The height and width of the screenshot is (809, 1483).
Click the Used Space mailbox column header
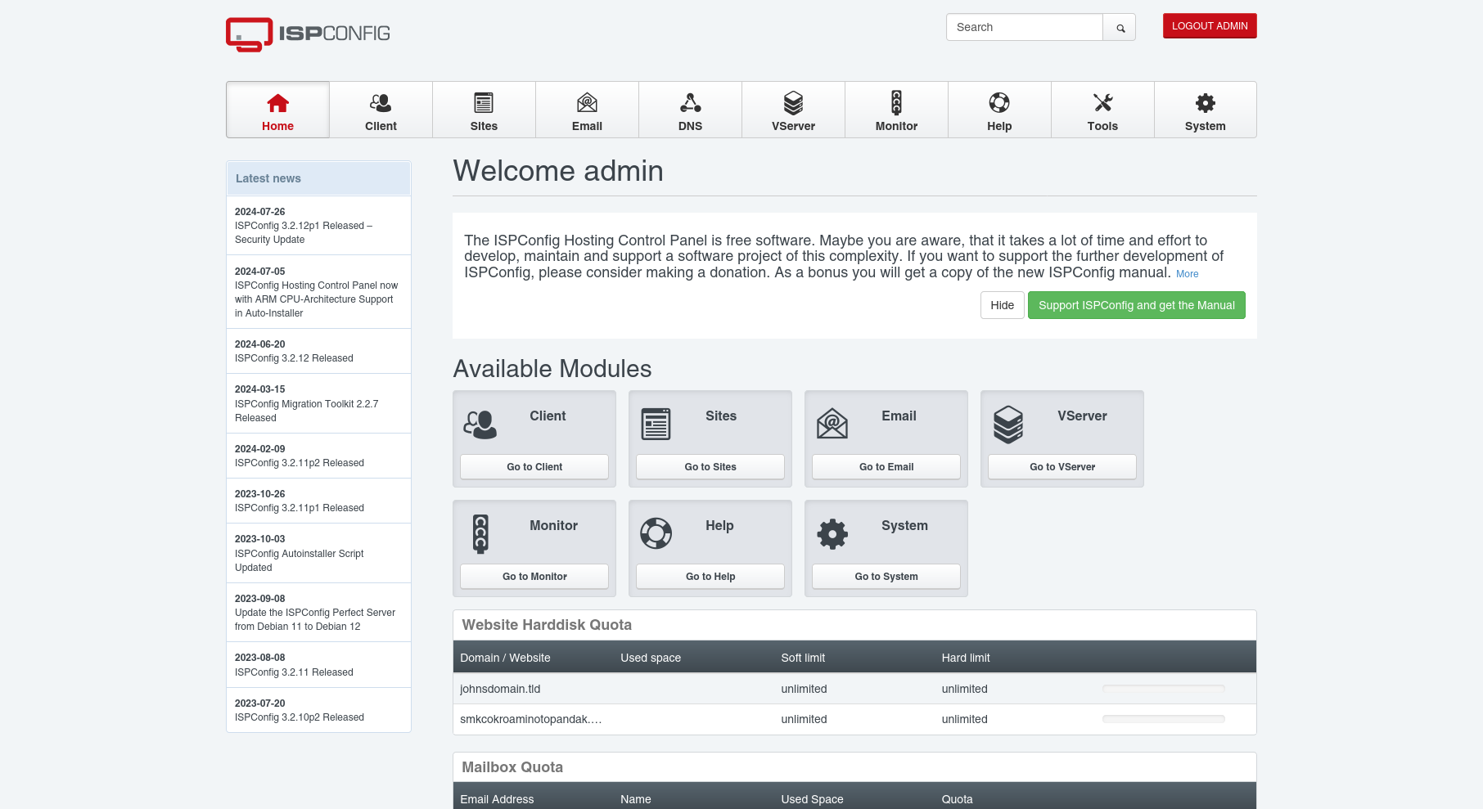[812, 799]
